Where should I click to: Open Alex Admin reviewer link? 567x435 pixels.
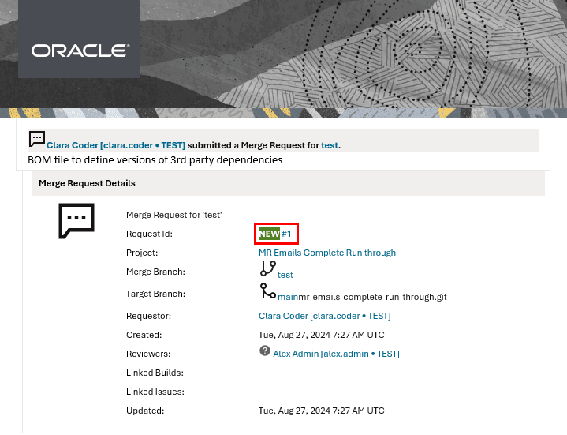(x=336, y=354)
